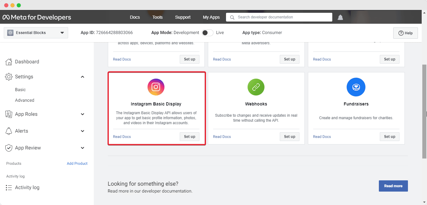Image resolution: width=427 pixels, height=205 pixels.
Task: Click the Essential Blocks app icon
Action: point(10,33)
